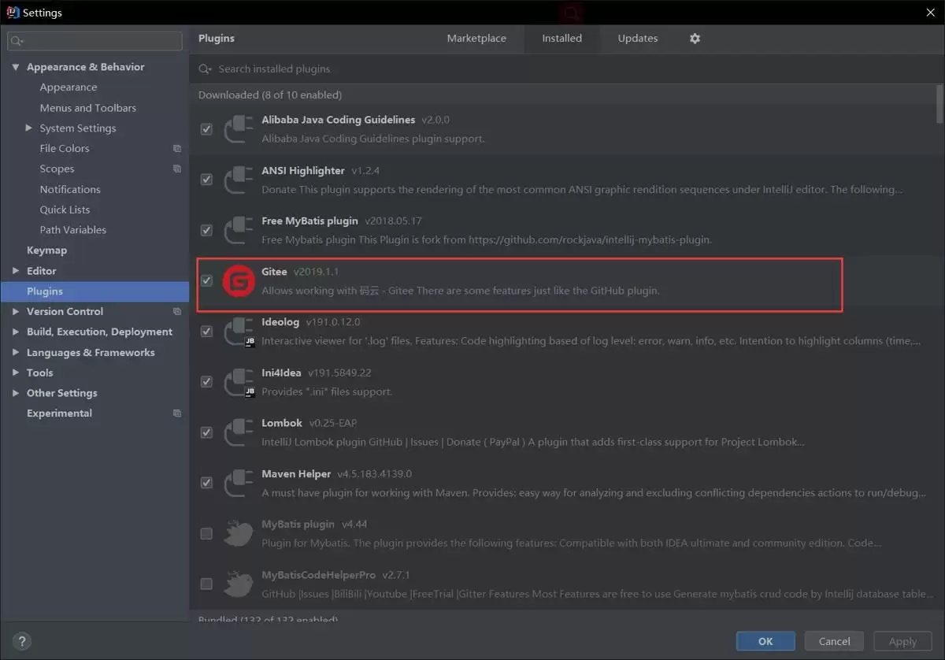Click the Lombok plugin icon
This screenshot has width=945, height=660.
tap(238, 432)
